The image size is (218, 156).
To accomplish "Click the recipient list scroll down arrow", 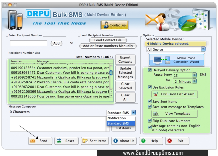I will (x=111, y=96).
